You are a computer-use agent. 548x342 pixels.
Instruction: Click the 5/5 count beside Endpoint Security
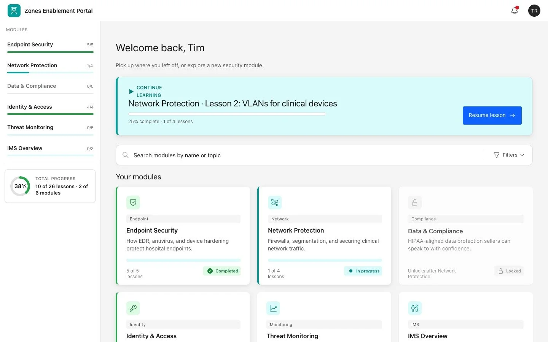(x=90, y=45)
